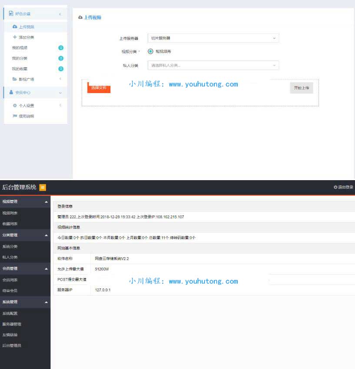
Task: Collapse the 会员中心 section chevron
Action: 60,93
